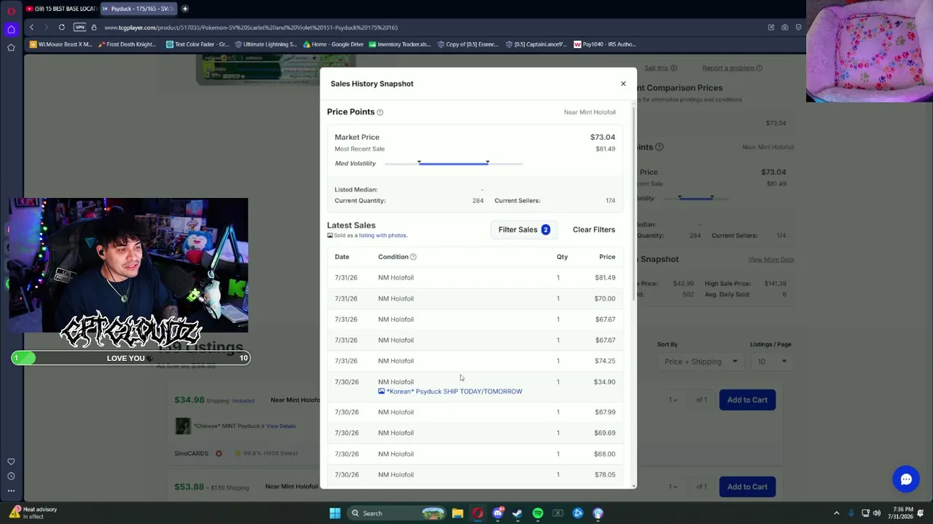Open WLMouse Beast X M bookmark

pos(60,44)
